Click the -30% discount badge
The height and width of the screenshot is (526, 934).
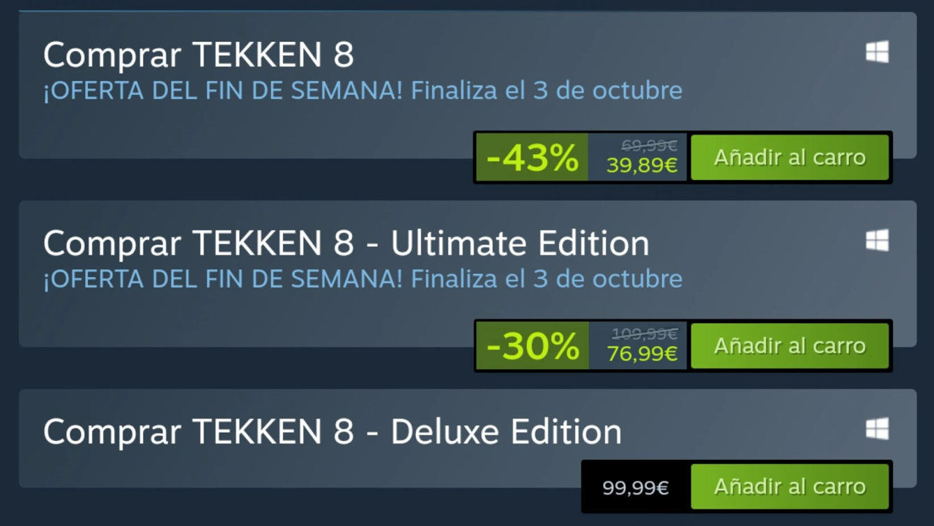[x=533, y=346]
